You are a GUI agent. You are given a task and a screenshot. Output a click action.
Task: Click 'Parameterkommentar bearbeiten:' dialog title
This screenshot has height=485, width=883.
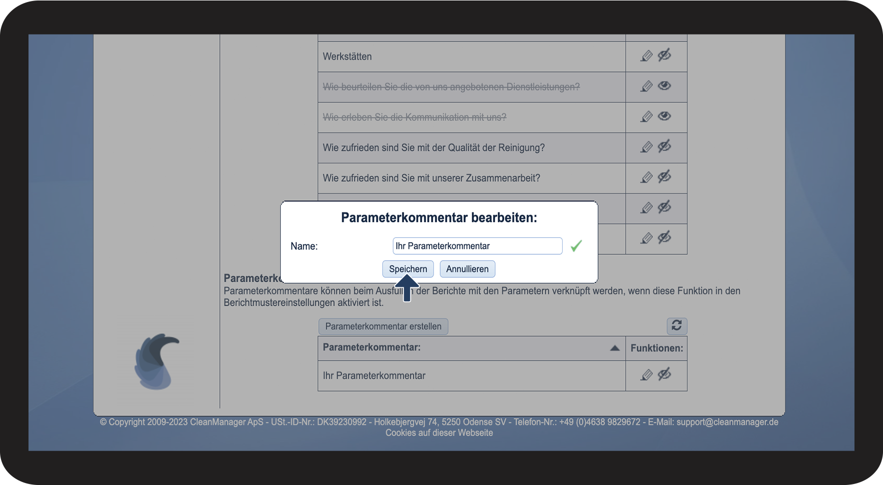(x=439, y=218)
